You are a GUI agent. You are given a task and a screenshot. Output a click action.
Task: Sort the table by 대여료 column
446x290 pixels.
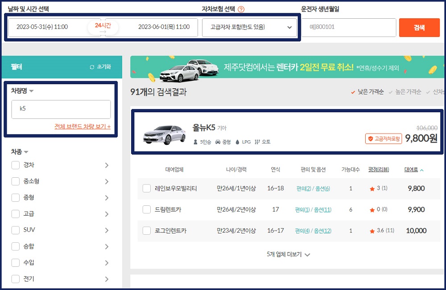pyautogui.click(x=414, y=170)
